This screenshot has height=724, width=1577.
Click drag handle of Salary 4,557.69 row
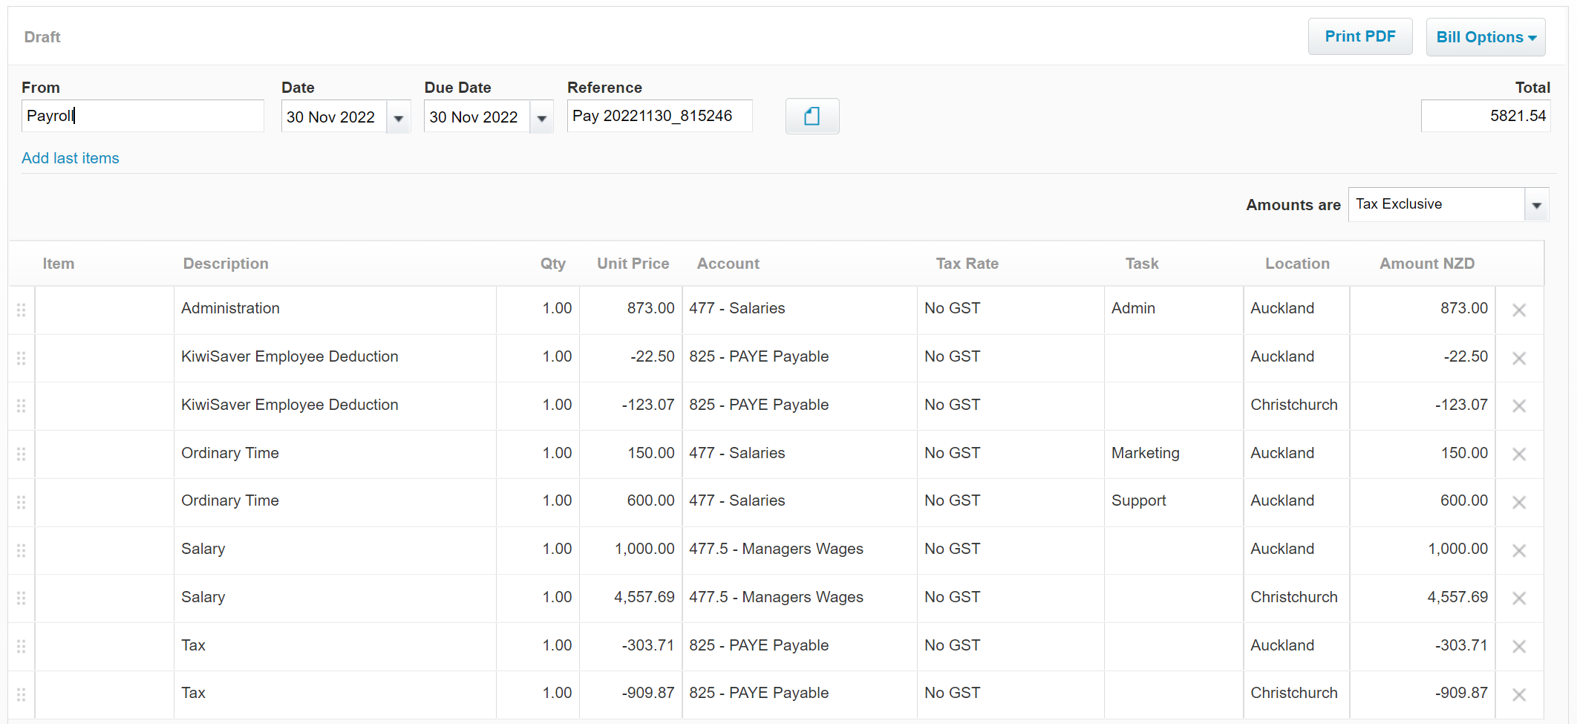click(x=22, y=598)
